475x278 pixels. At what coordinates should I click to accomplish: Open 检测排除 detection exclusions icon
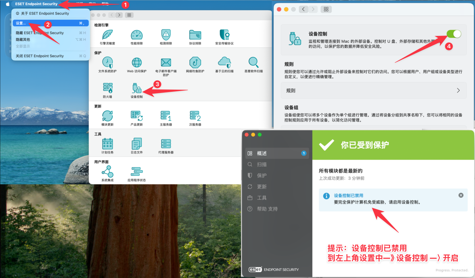(166, 35)
